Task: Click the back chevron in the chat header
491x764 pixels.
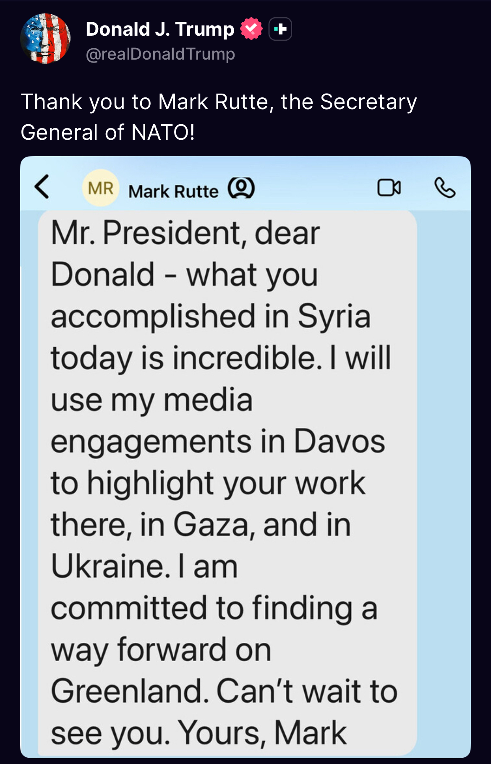Action: [42, 187]
